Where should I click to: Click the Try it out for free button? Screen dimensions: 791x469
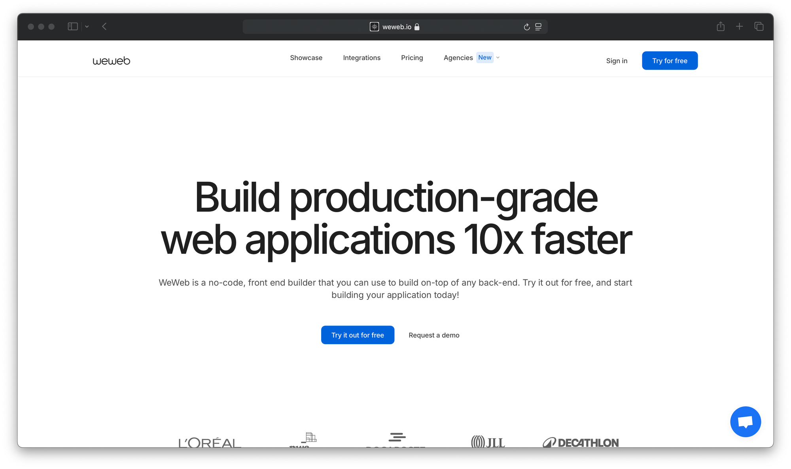coord(358,335)
